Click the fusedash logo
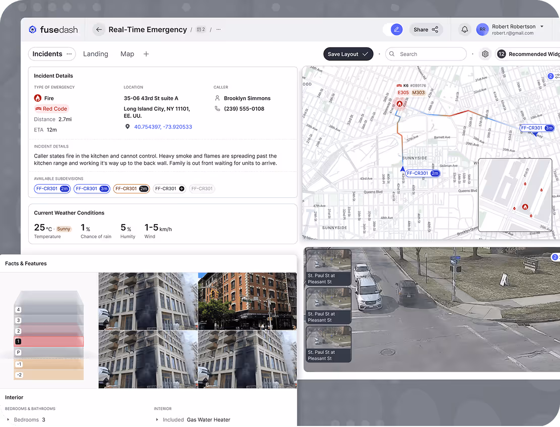The width and height of the screenshot is (560, 427). pos(53,30)
